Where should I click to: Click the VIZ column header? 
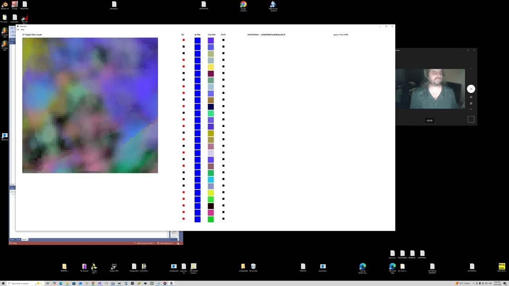tap(183, 35)
